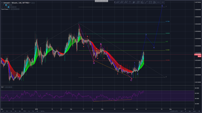Toggle visibility of the RSI indicator
This screenshot has width=202, height=113.
6,87
